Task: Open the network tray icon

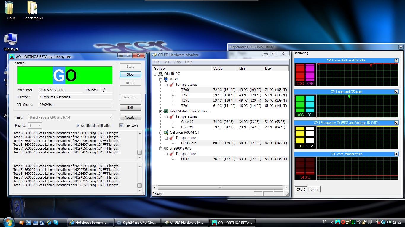Action: point(383,222)
